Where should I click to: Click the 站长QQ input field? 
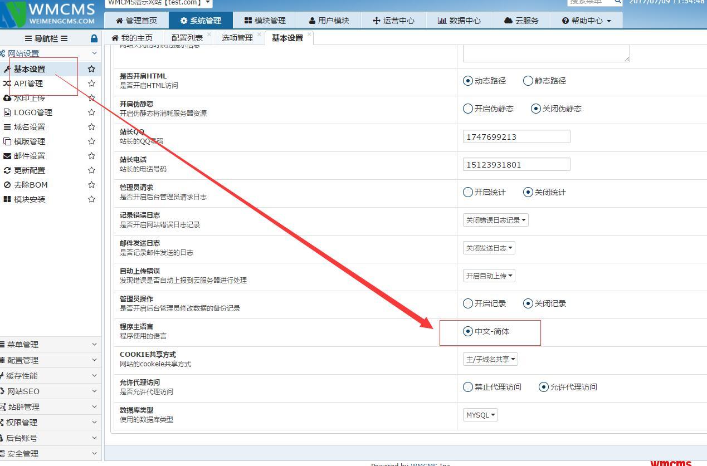516,136
